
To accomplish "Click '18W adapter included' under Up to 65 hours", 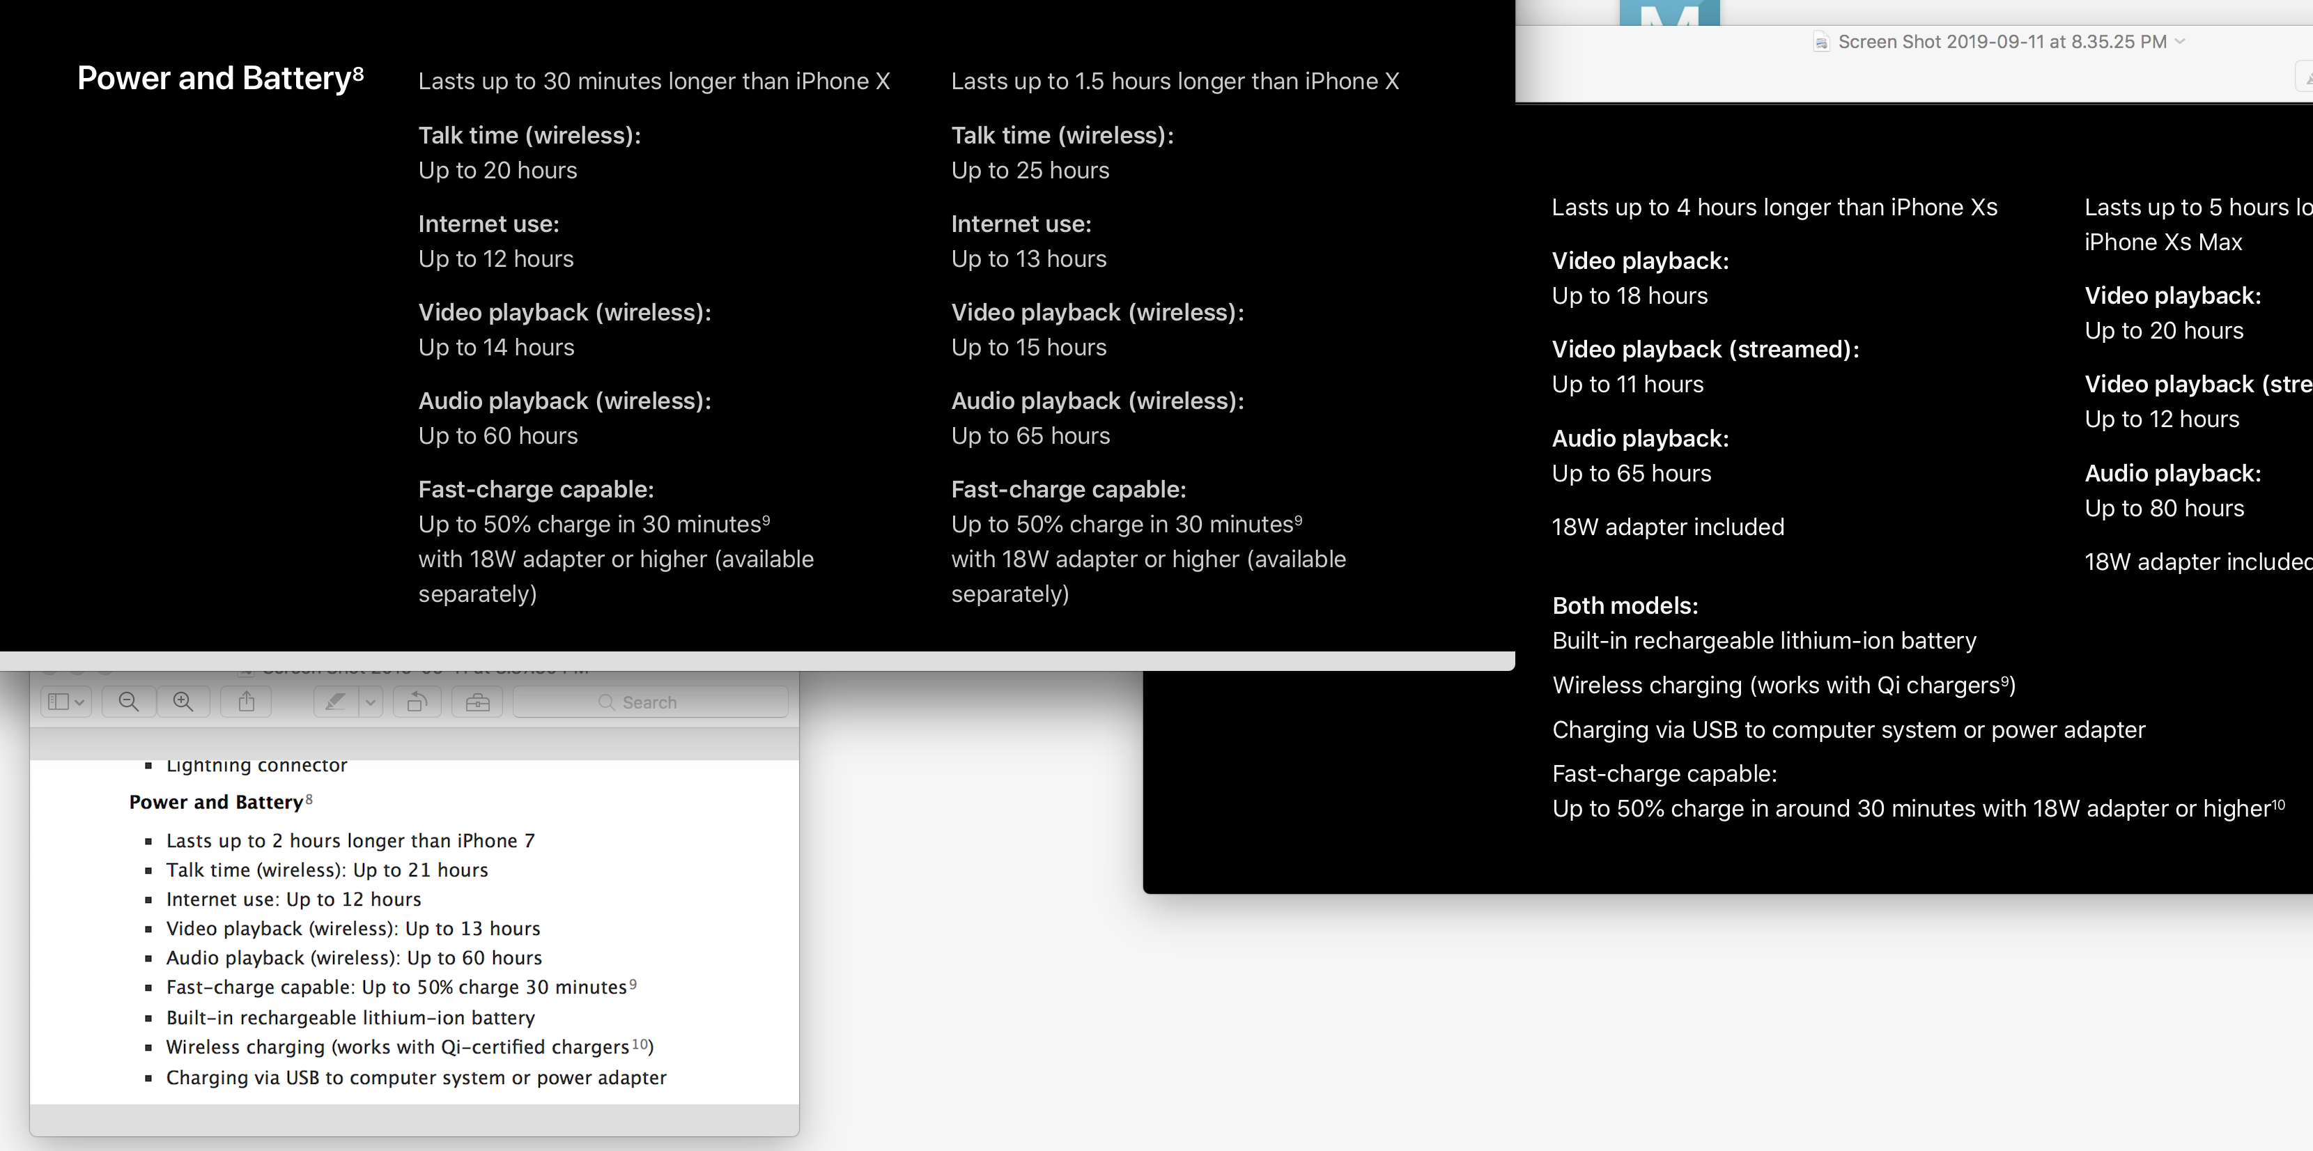I will tap(1667, 527).
